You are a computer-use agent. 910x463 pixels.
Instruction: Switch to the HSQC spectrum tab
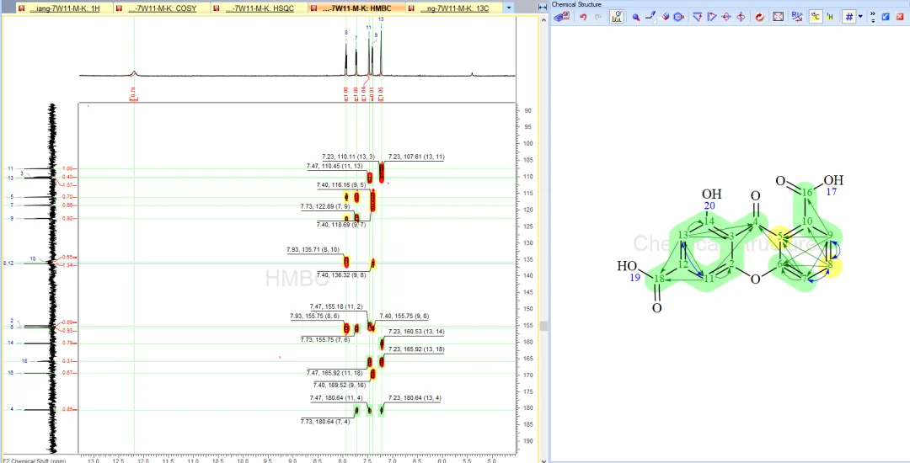tap(259, 8)
